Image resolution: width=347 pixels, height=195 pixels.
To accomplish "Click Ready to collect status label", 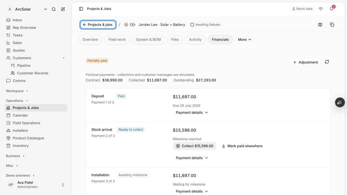I will [x=131, y=130].
